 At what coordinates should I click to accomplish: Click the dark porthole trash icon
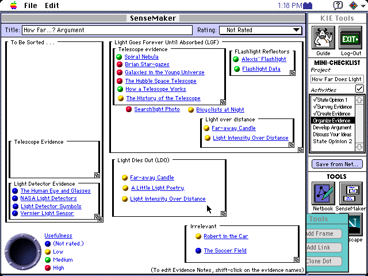(x=23, y=252)
